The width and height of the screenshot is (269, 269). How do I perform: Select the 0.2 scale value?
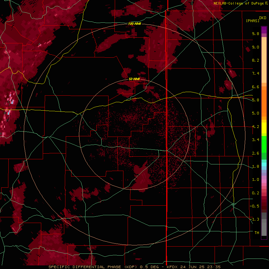pyautogui.click(x=256, y=193)
